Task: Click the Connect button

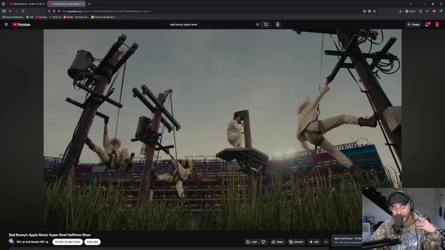Action: click(x=296, y=242)
